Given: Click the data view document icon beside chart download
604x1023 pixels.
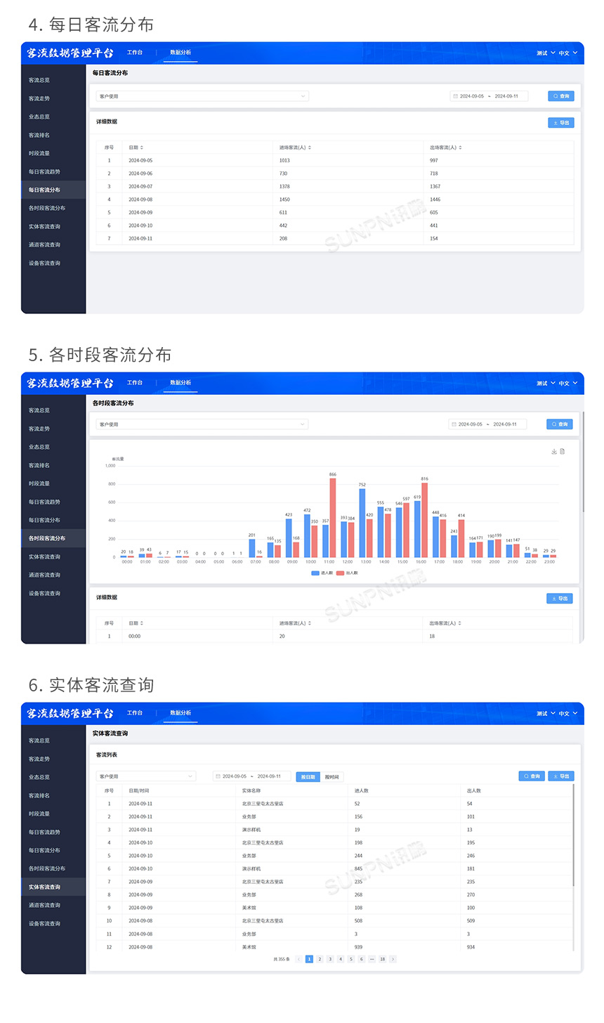Looking at the screenshot, I should click(563, 452).
